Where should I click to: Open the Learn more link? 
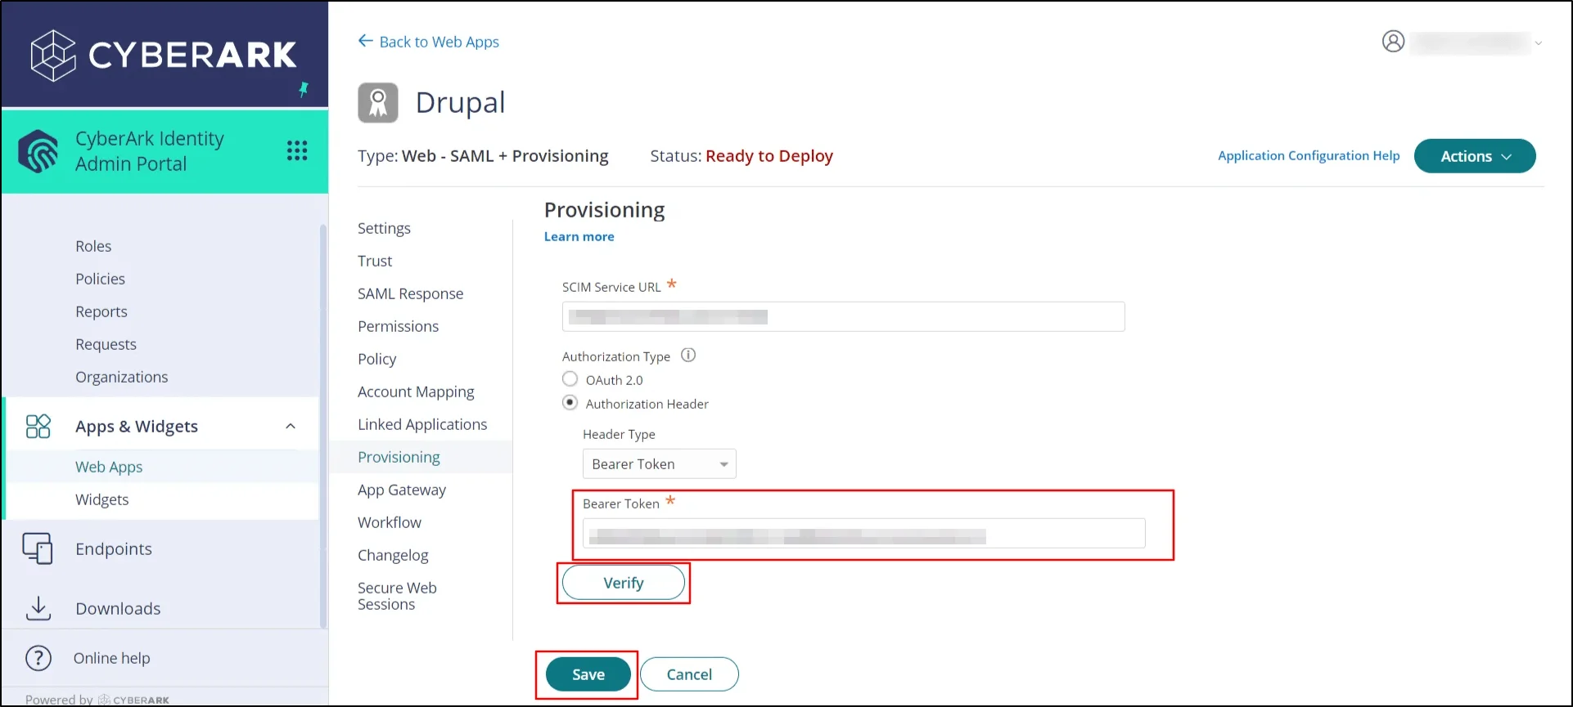coord(579,236)
